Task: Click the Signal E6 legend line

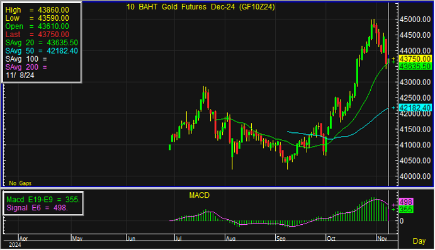Action: 37,208
